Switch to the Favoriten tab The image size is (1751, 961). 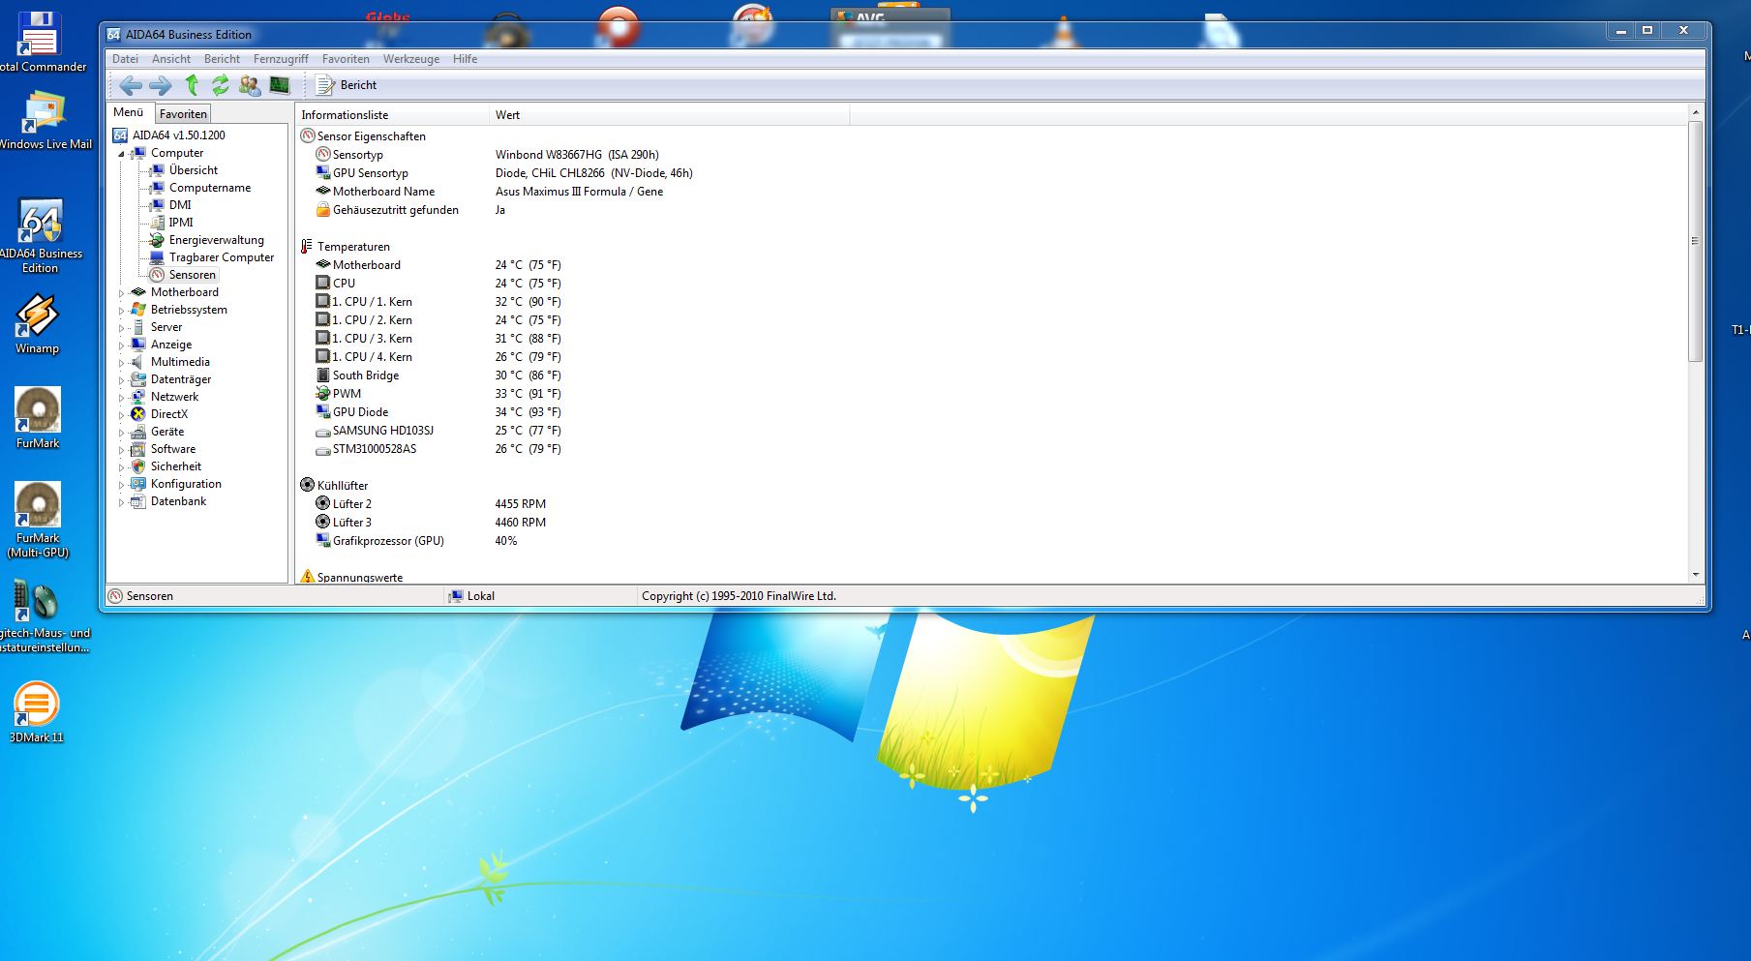click(x=183, y=114)
